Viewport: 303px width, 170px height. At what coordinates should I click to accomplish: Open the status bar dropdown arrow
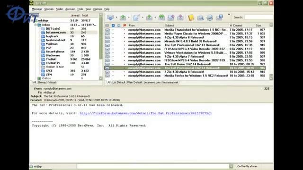pyautogui.click(x=231, y=166)
